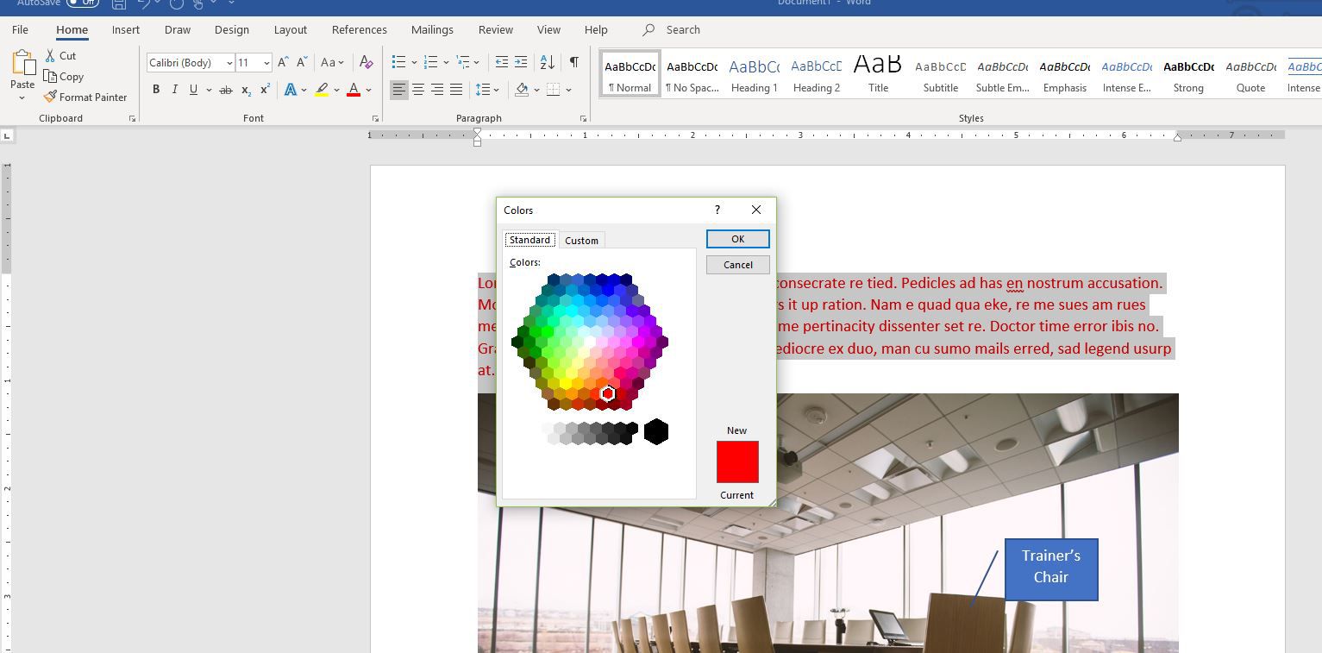Apply strikethrough to text
1322x653 pixels.
click(226, 90)
